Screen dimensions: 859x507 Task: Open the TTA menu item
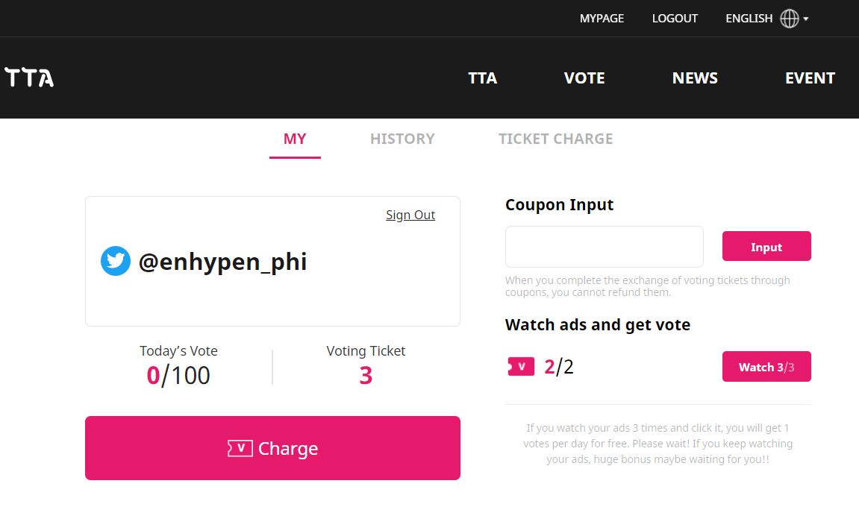point(483,78)
